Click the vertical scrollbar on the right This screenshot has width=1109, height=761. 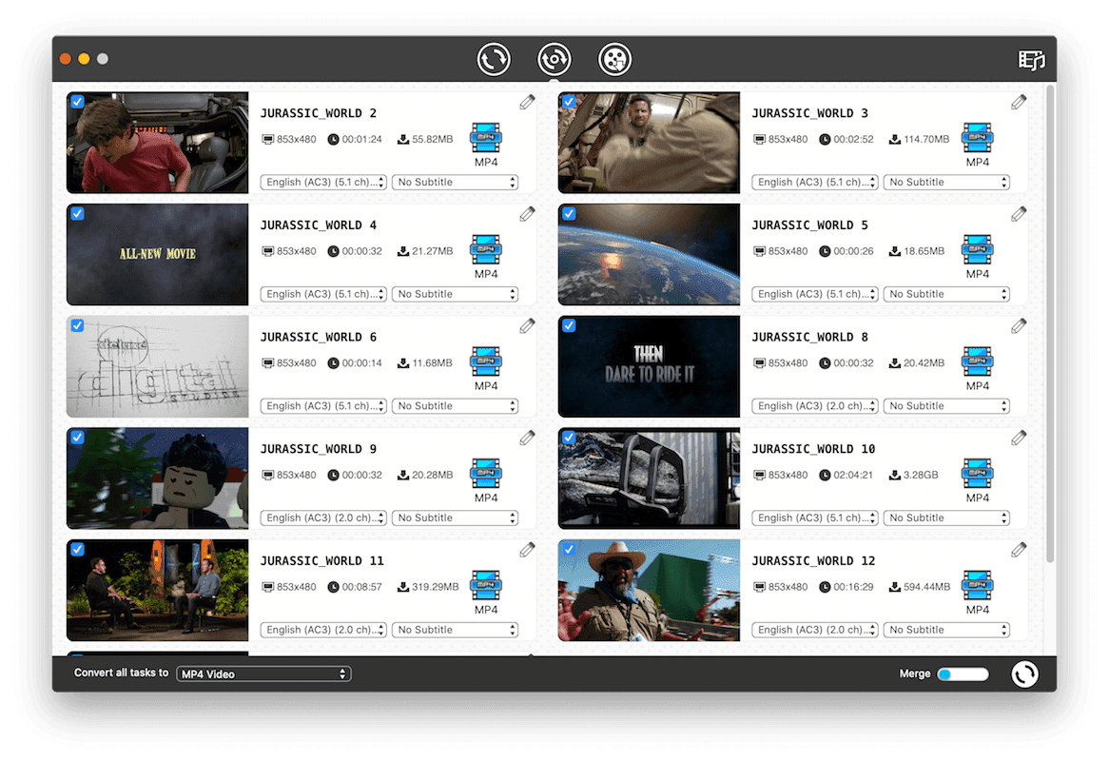point(1050,323)
